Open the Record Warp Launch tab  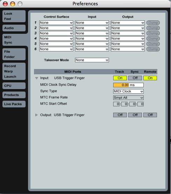click(14, 71)
